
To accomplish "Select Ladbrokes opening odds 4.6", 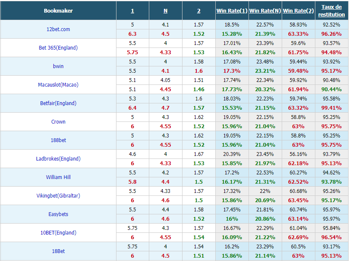I will coord(132,154).
